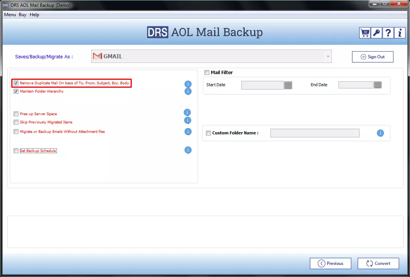
Task: Uncheck Remove Duplicate Mail option
Action: [x=16, y=83]
